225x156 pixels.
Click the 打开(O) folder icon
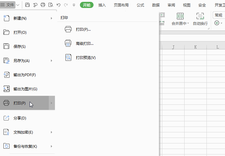point(6,32)
